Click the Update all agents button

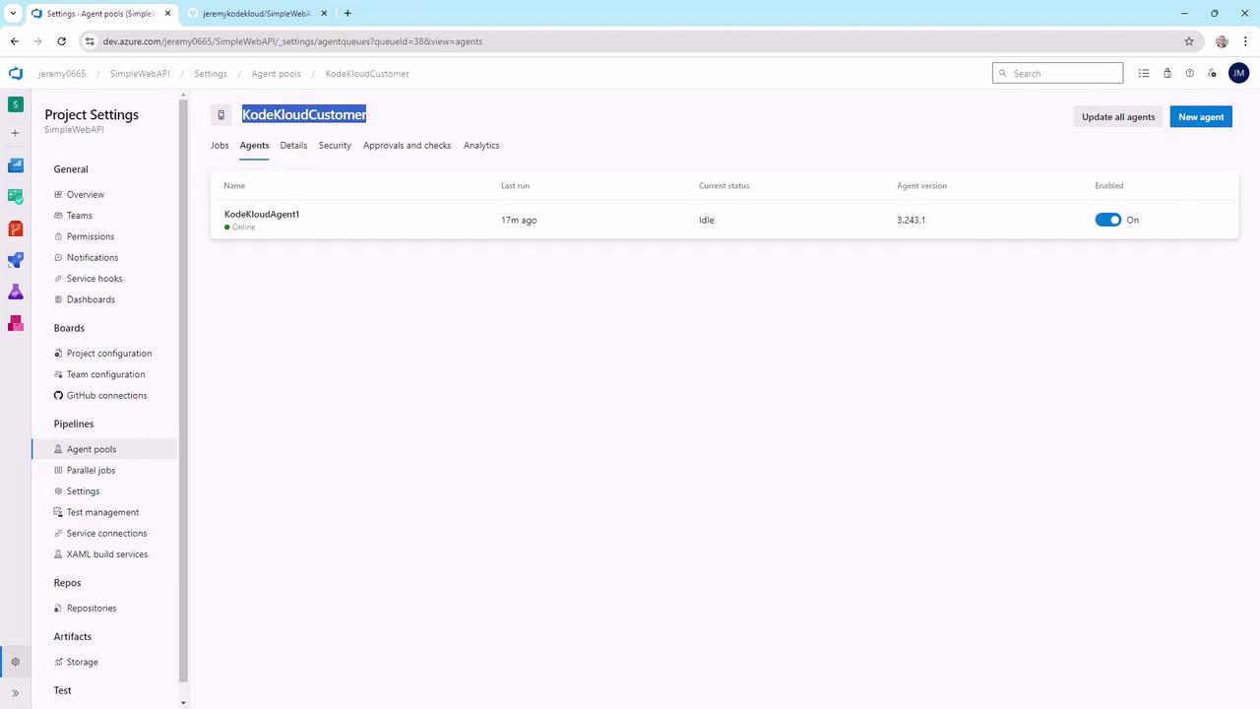pyautogui.click(x=1118, y=117)
